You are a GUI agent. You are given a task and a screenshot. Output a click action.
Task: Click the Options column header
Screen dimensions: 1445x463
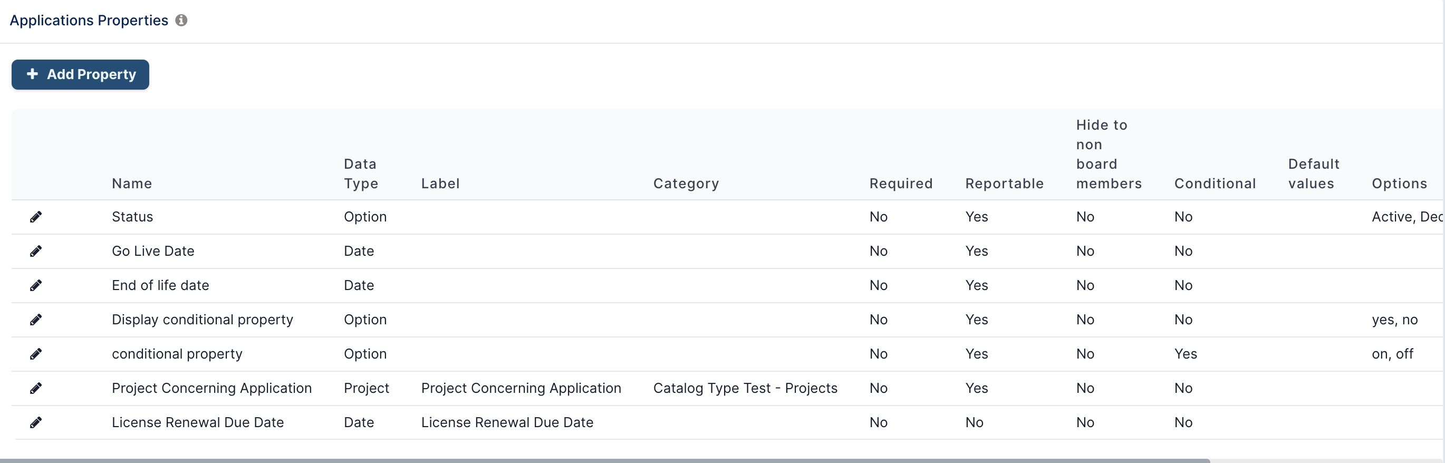(1400, 184)
